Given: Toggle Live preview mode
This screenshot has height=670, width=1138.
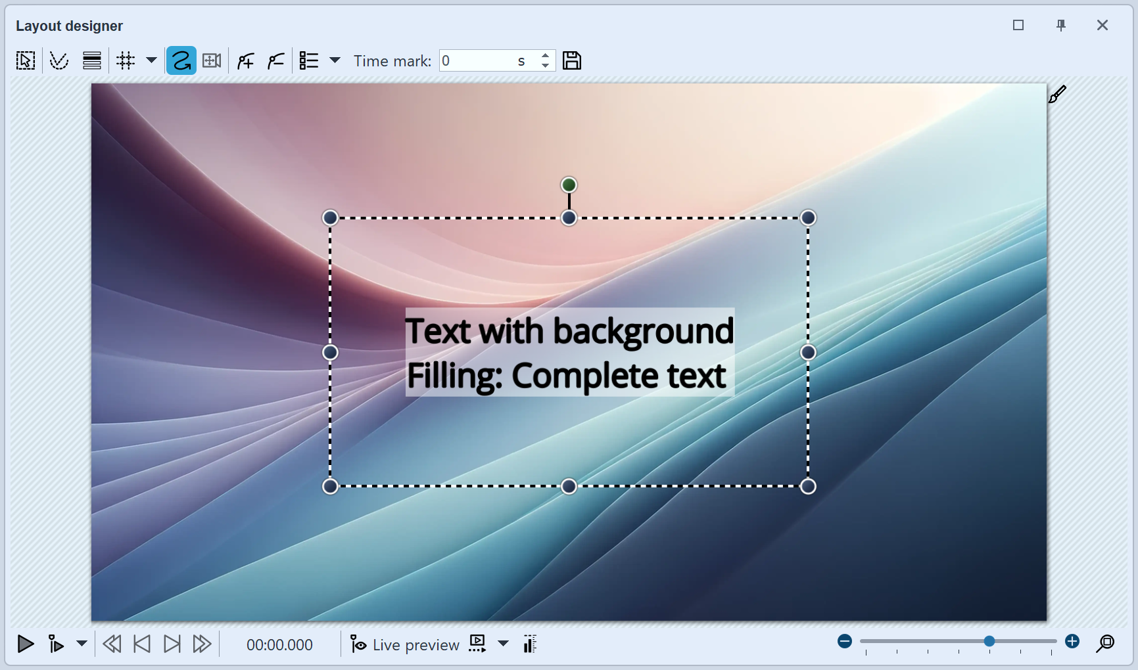Looking at the screenshot, I should click(404, 644).
